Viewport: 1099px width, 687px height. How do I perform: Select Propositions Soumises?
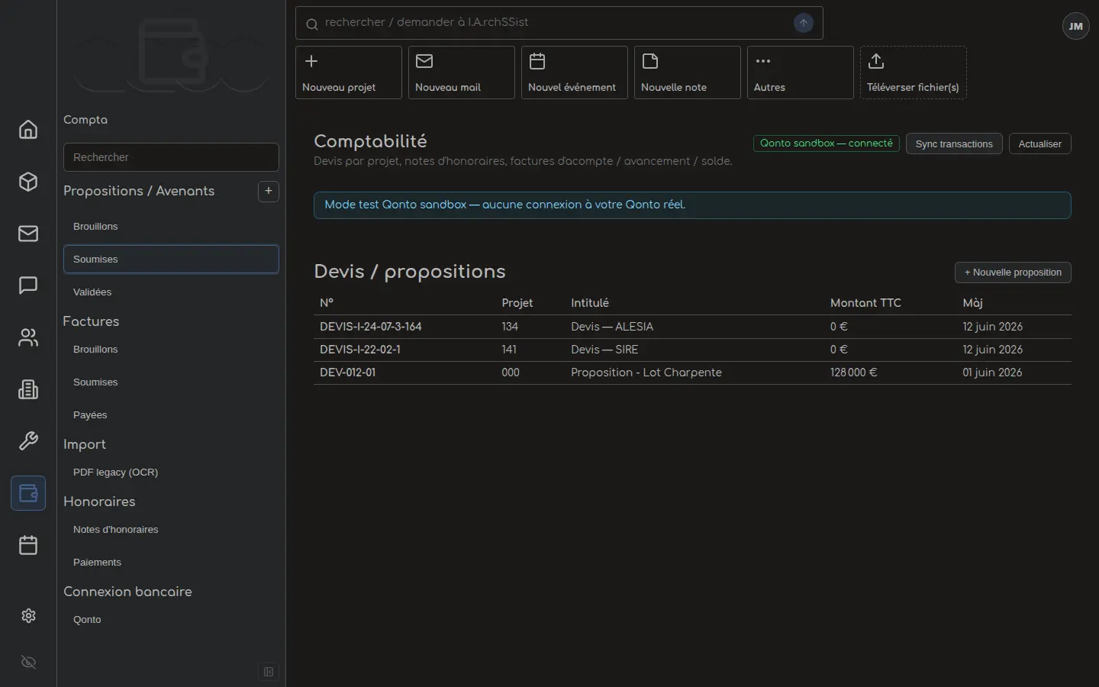tap(171, 260)
